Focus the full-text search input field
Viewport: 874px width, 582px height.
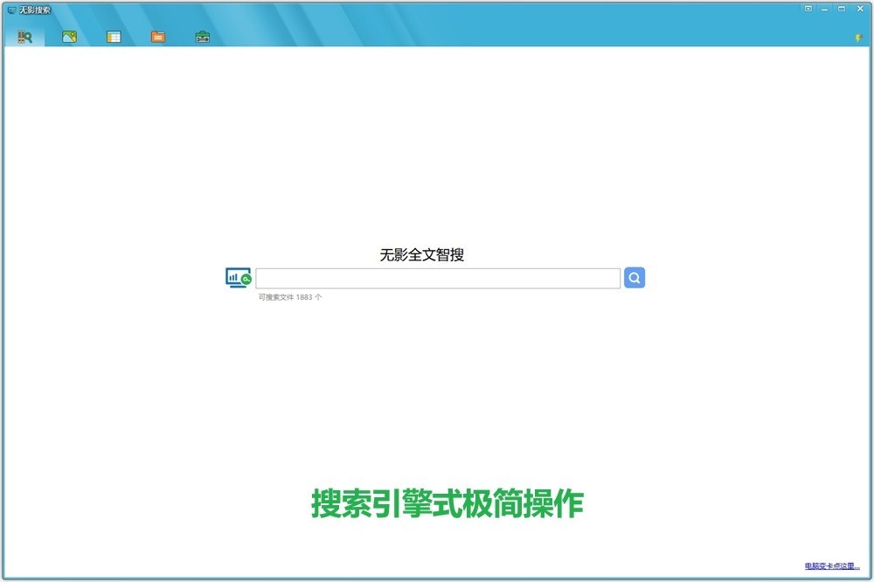437,279
